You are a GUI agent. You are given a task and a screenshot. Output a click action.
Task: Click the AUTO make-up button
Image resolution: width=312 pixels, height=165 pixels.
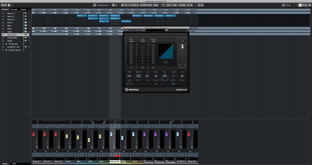coord(173,72)
